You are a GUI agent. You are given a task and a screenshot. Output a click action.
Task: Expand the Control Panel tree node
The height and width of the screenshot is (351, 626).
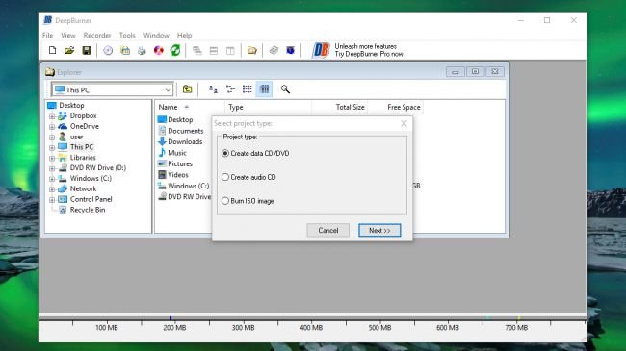(x=52, y=199)
